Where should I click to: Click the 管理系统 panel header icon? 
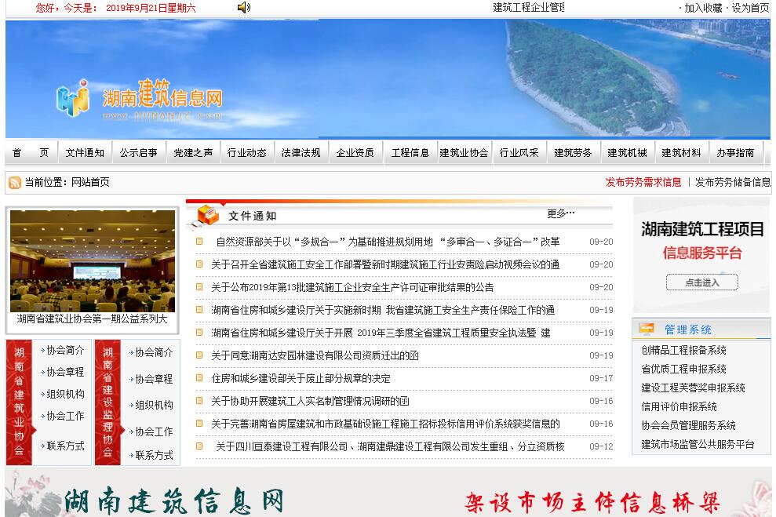(647, 329)
